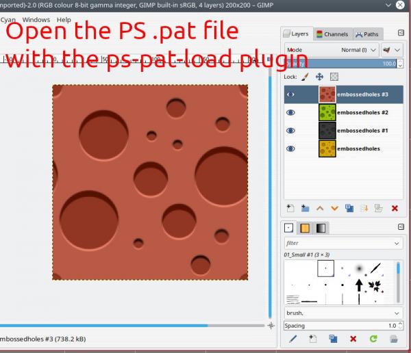Click the canvas navigation cross icon

point(271,326)
